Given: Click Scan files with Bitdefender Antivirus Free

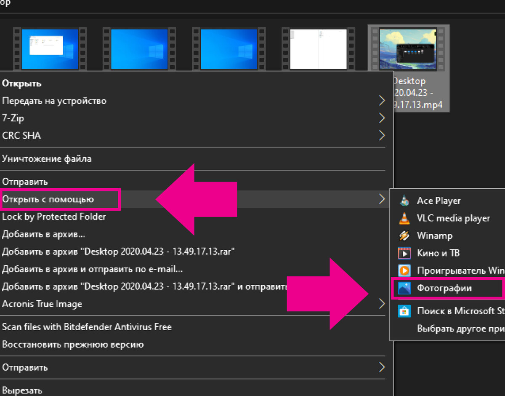Looking at the screenshot, I should 87,326.
